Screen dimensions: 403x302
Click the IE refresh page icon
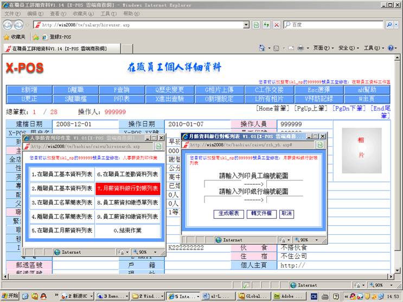[266, 25]
